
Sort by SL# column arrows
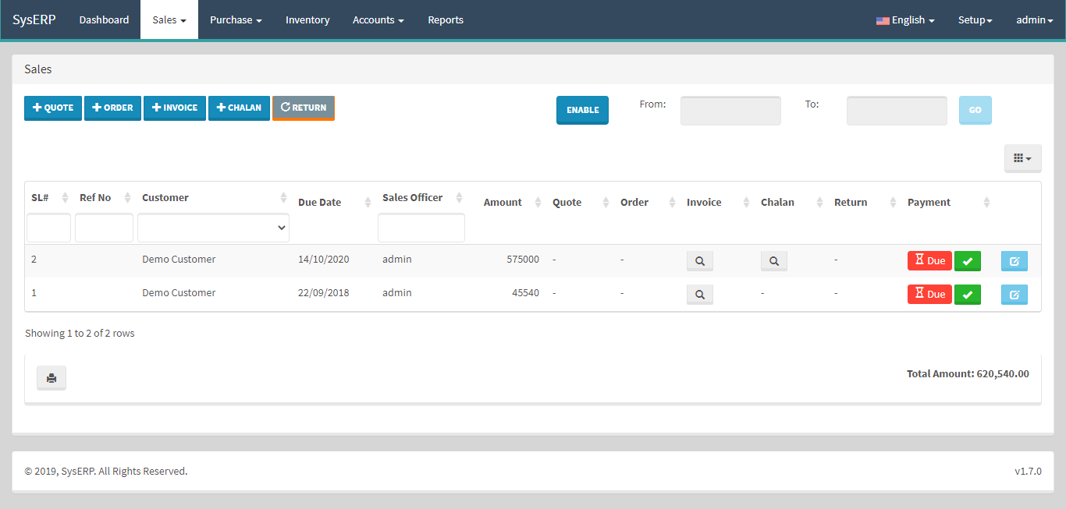click(x=66, y=198)
